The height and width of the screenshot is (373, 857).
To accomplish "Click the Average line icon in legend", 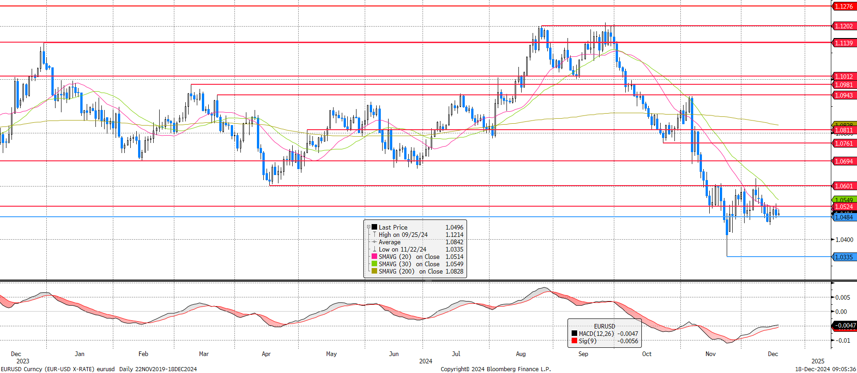I will tap(374, 242).
